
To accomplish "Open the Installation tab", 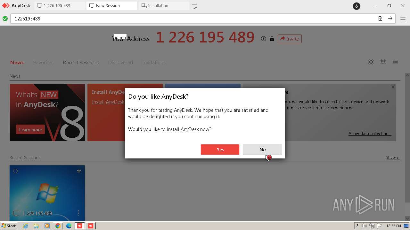I will (163, 5).
